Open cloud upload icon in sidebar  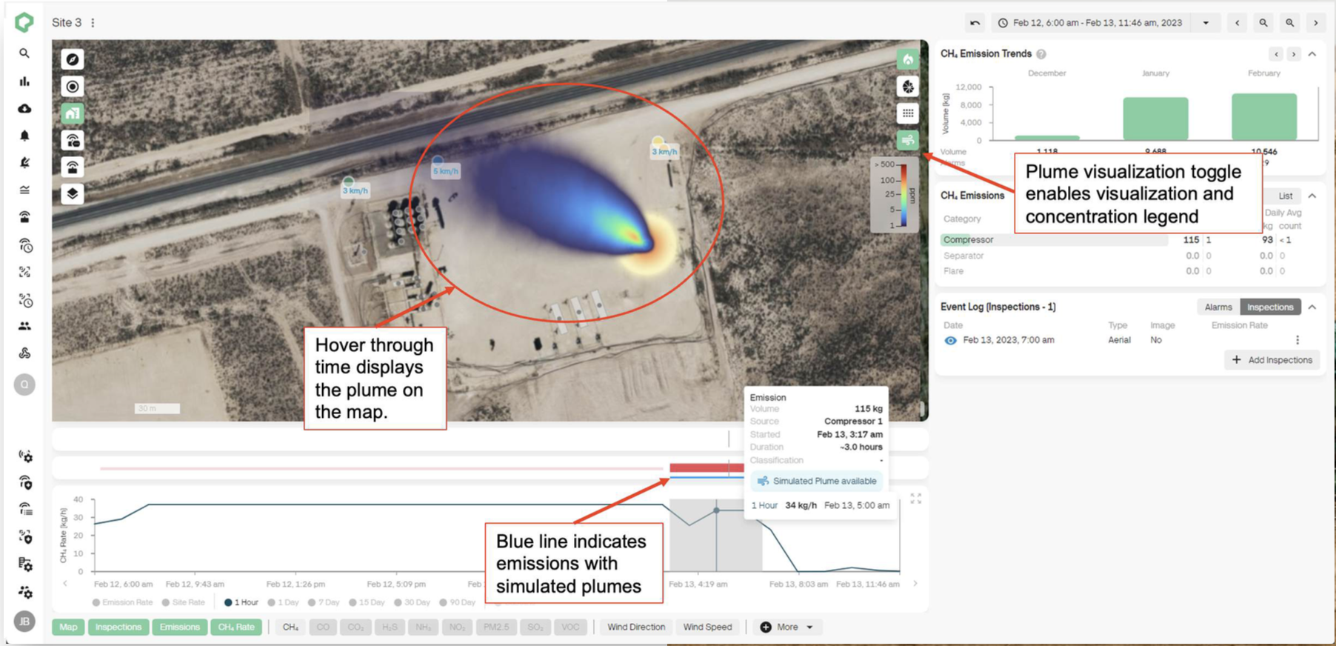click(x=24, y=108)
